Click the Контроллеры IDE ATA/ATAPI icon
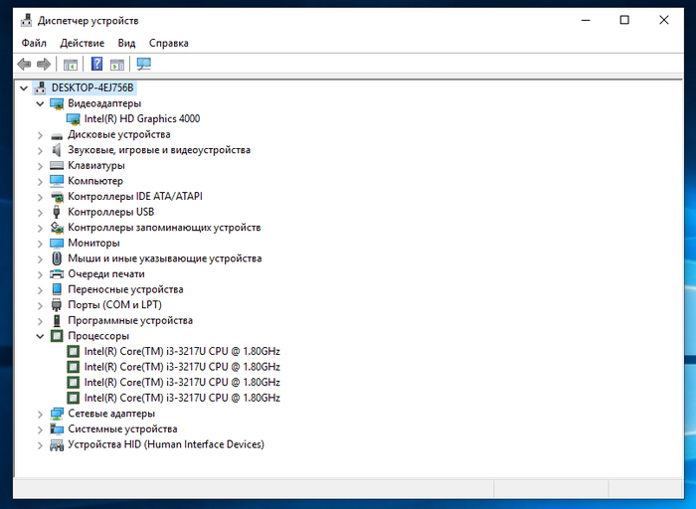Viewport: 696px width, 509px height. (x=57, y=197)
